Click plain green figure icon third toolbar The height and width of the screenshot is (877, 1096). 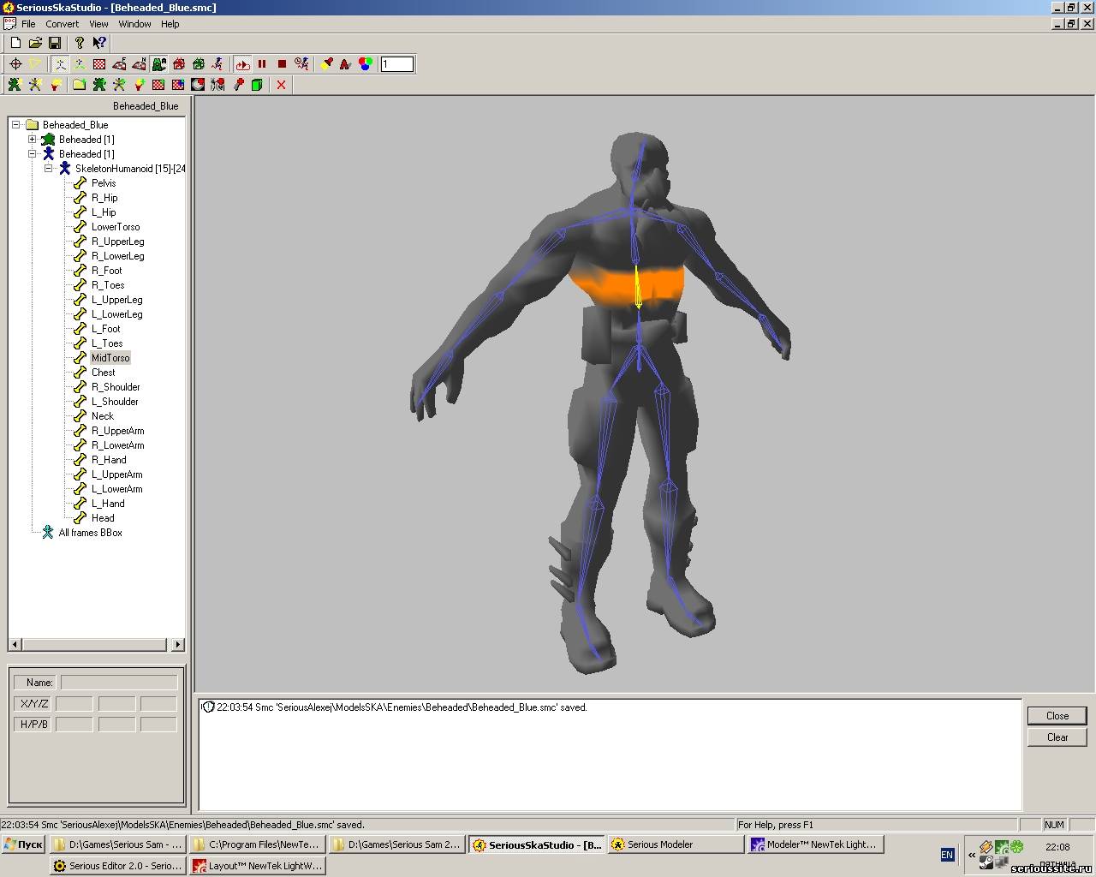99,85
